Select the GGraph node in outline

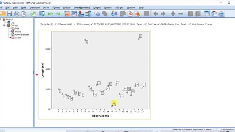[14, 25]
